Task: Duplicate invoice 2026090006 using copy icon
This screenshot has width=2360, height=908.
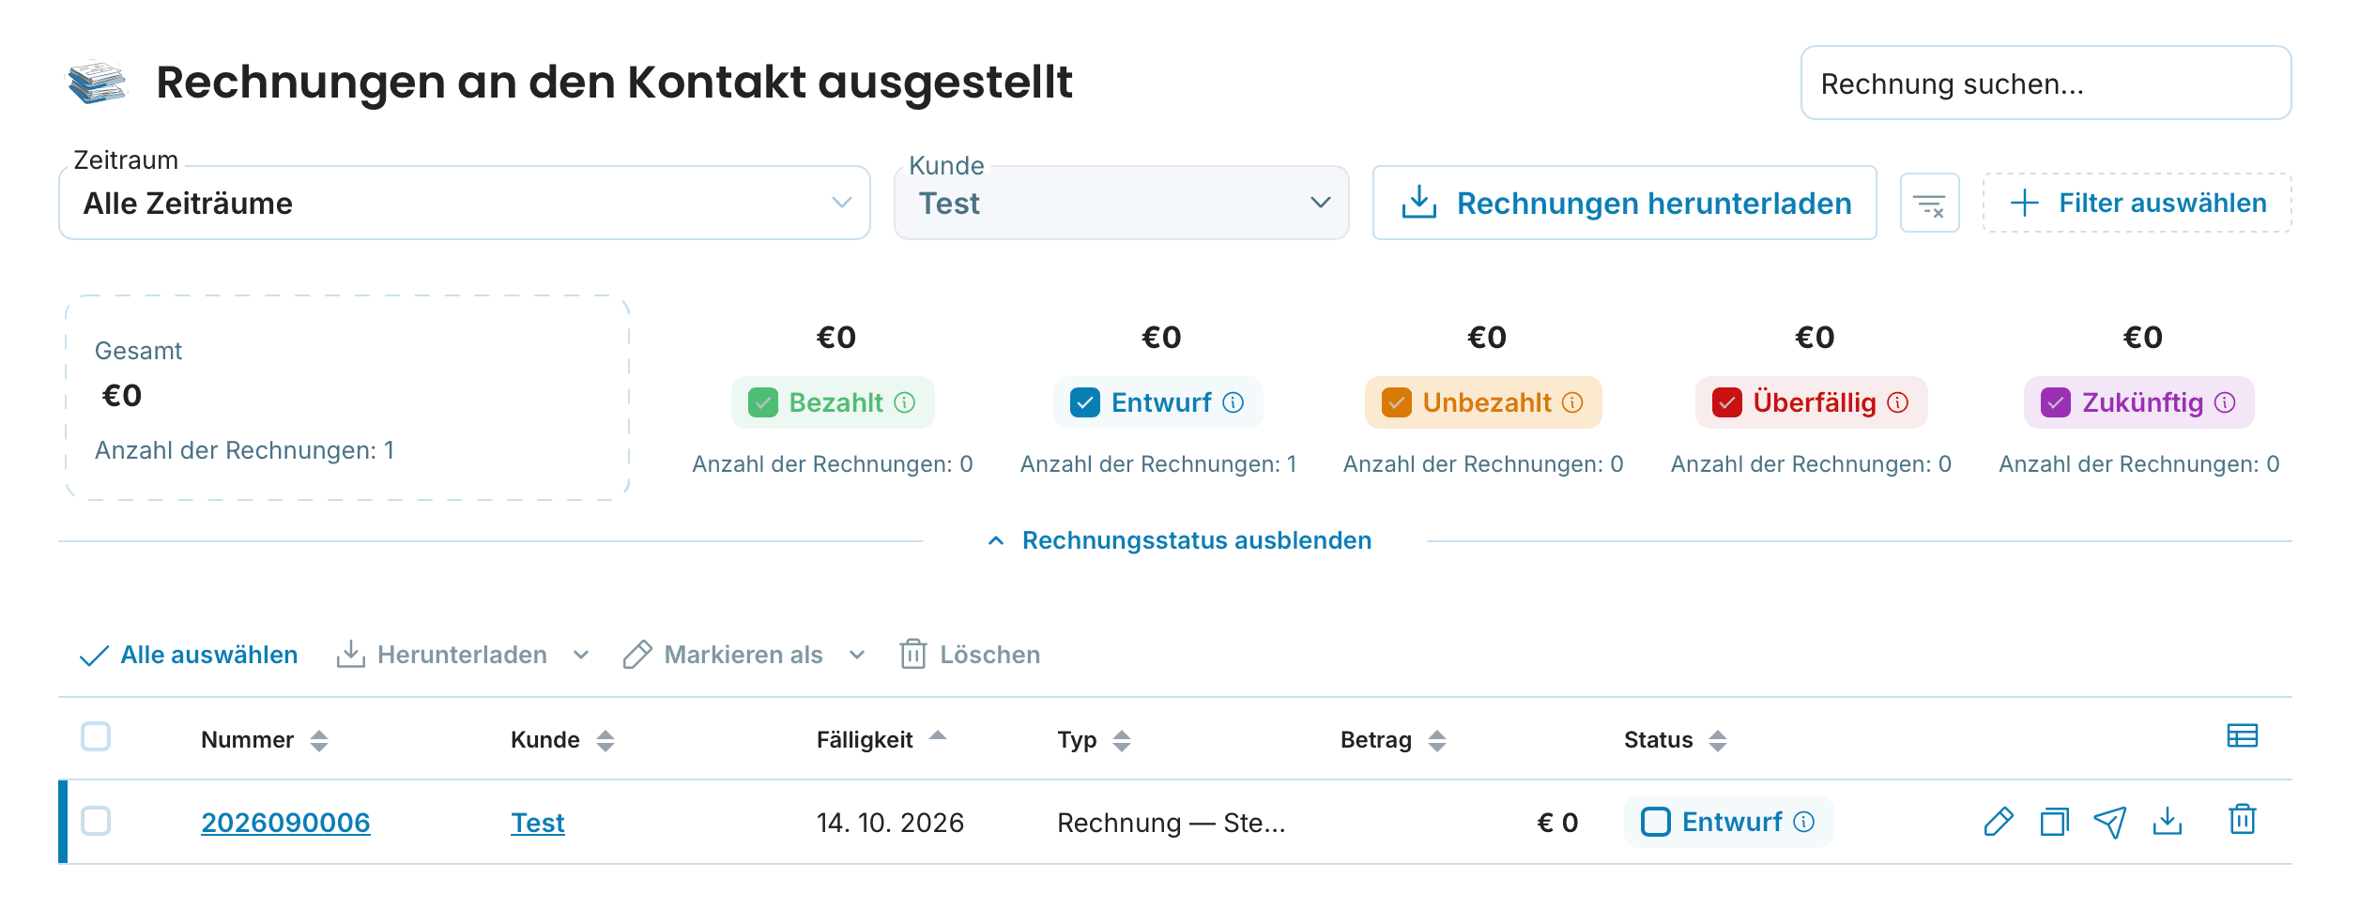Action: click(2055, 822)
